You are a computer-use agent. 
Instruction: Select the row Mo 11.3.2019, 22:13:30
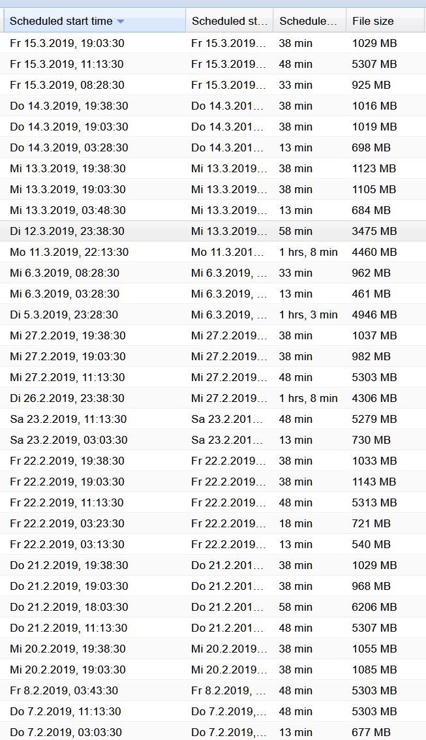(213, 252)
